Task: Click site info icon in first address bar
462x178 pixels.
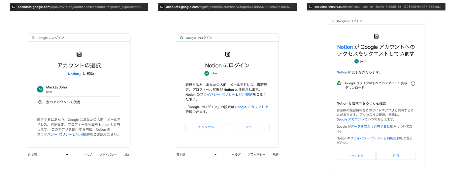Action: (13, 7)
